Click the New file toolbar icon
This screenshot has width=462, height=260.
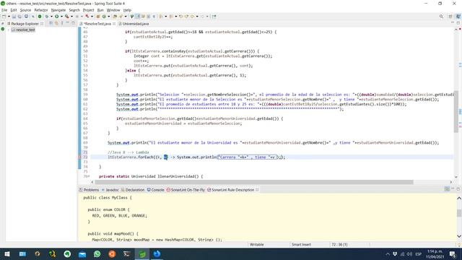4,17
